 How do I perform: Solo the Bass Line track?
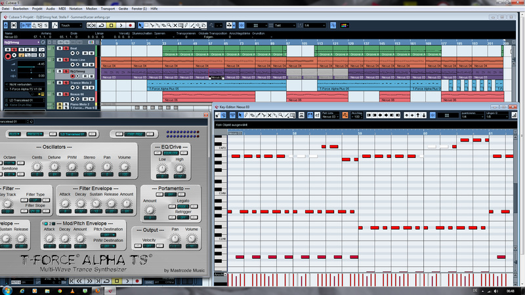point(66,60)
